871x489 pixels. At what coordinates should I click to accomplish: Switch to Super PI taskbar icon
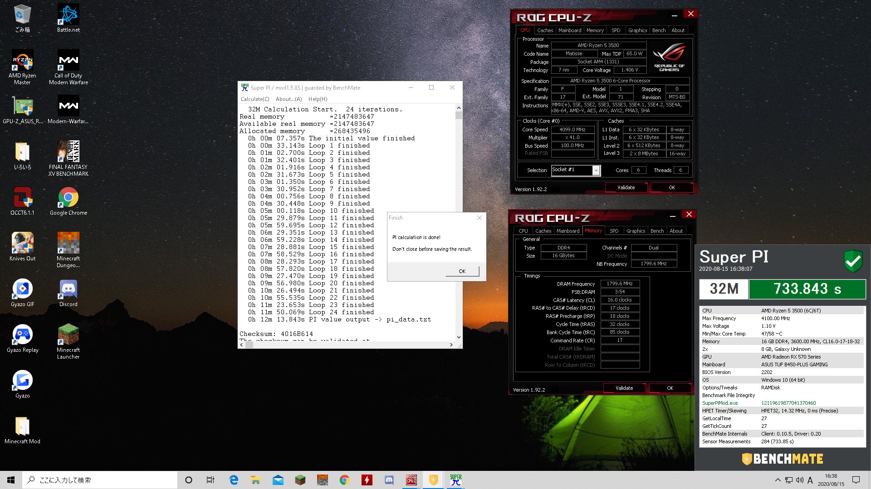(456, 480)
